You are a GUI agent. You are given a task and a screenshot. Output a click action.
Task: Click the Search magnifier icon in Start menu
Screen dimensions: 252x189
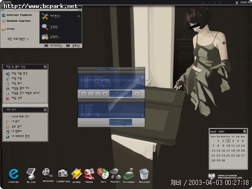[x=45, y=27]
